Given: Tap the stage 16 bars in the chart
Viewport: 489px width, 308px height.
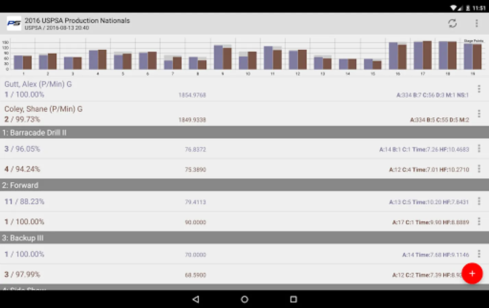Looking at the screenshot, I should [x=398, y=55].
